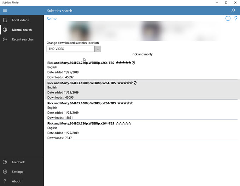
Task: Open Local videos section
Action: (22, 20)
